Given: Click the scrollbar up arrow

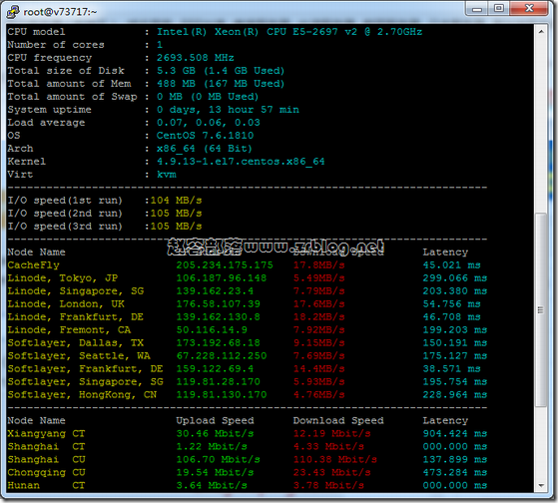Looking at the screenshot, I should [541, 32].
